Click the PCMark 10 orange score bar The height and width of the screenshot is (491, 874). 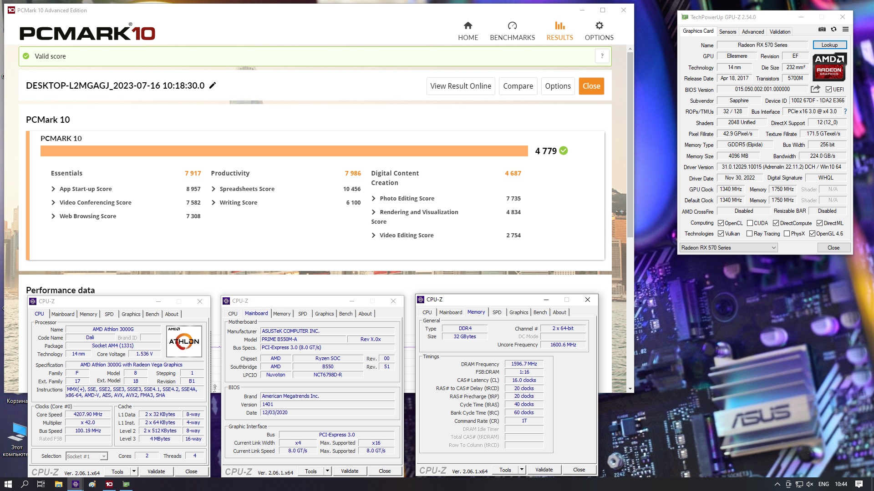284,151
